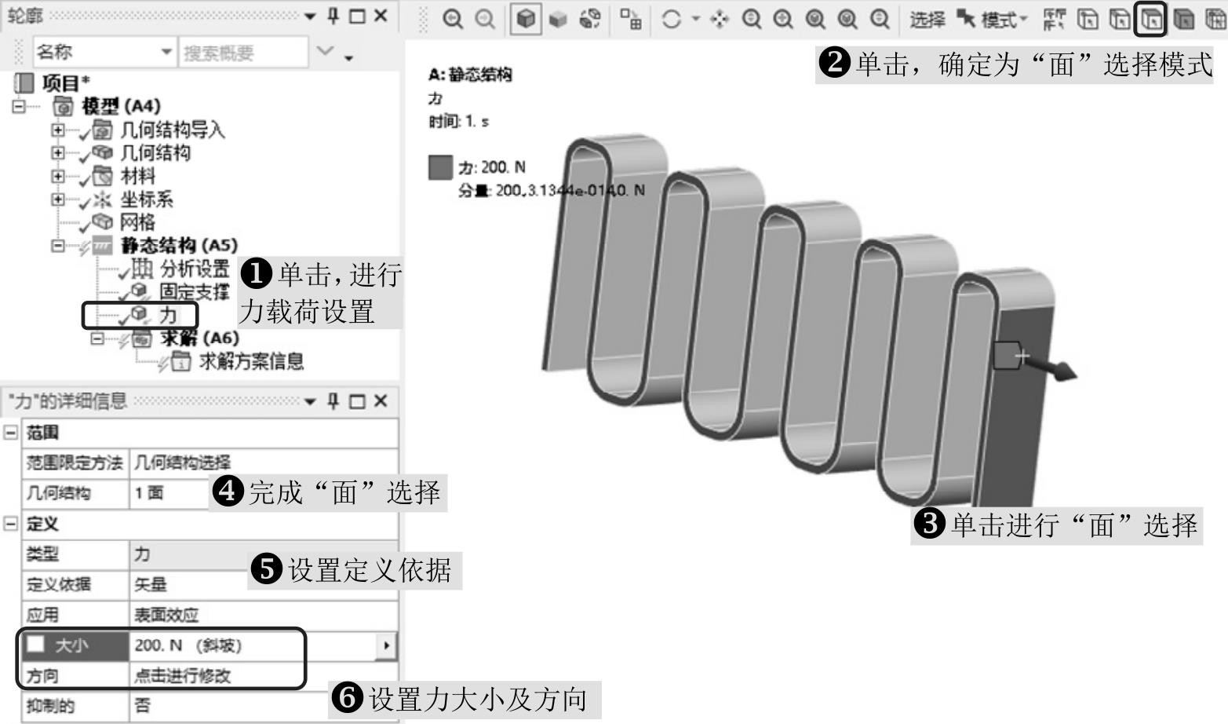Screen dimensions: 1228x724
Task: Select 分析设置 in the outline tree
Action: [195, 269]
